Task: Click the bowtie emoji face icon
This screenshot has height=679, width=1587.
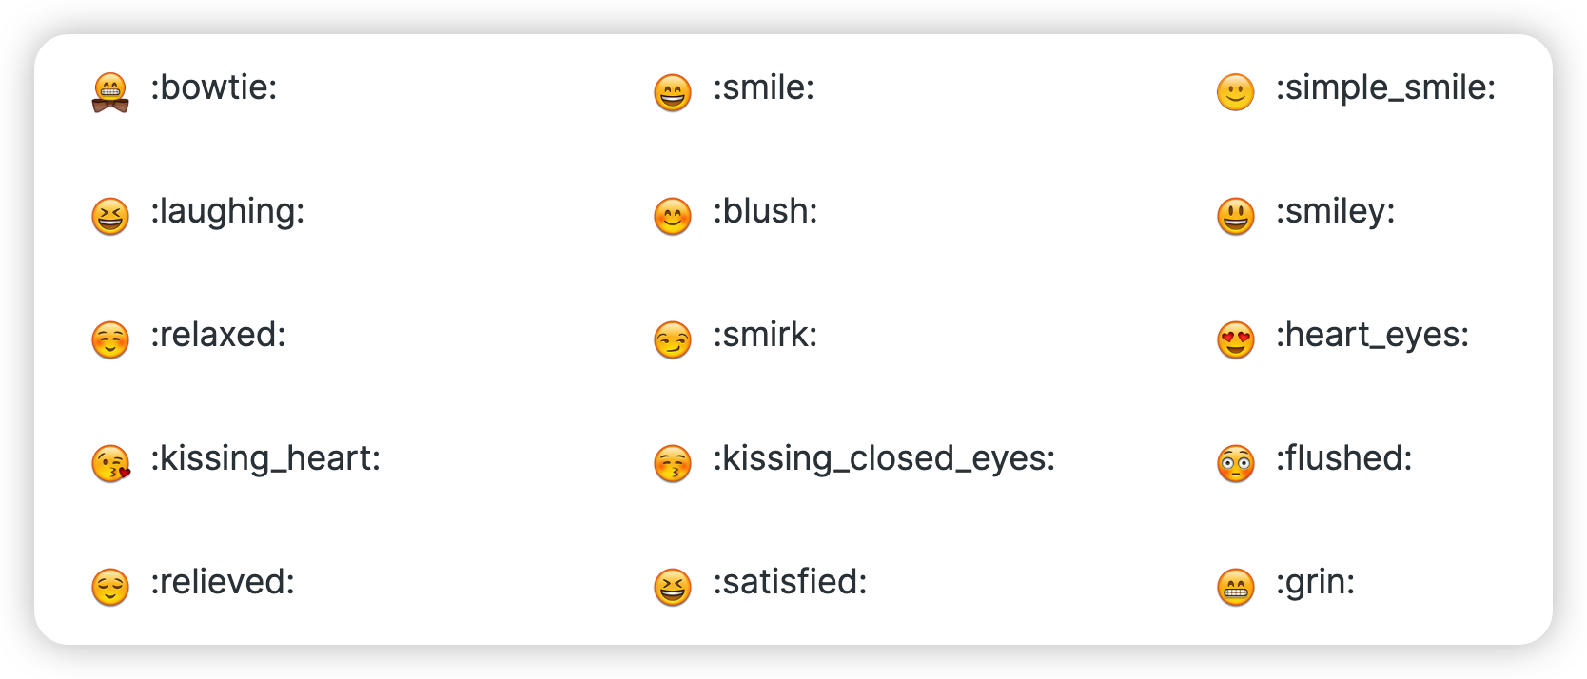Action: coord(110,92)
